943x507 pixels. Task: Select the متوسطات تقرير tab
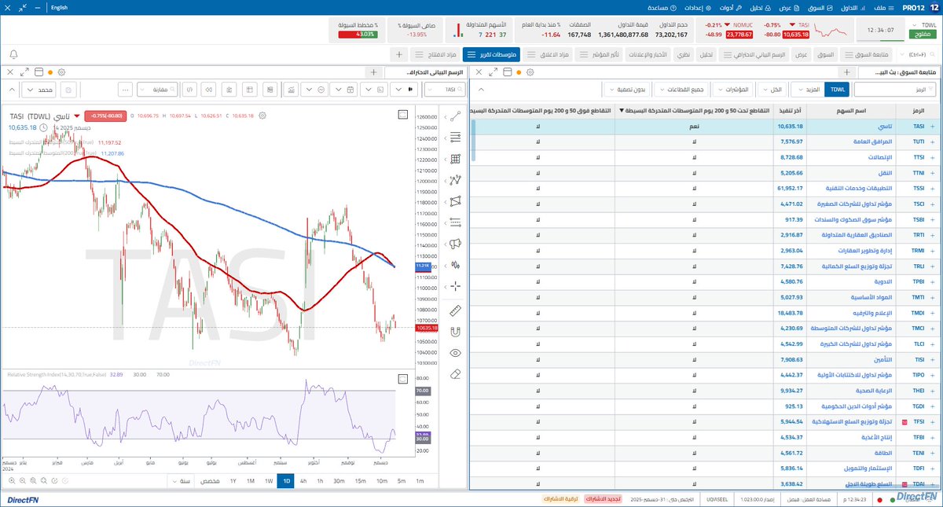pyautogui.click(x=490, y=54)
